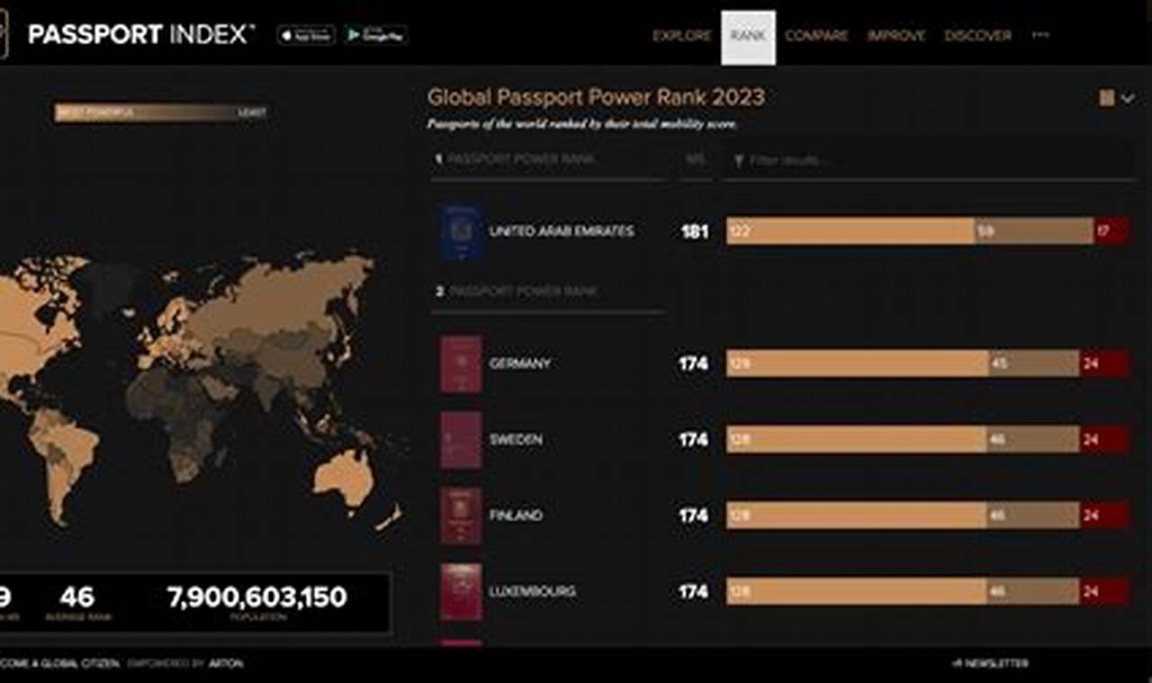This screenshot has height=683, width=1152.
Task: Open the Passport Index logo link
Action: click(x=141, y=35)
